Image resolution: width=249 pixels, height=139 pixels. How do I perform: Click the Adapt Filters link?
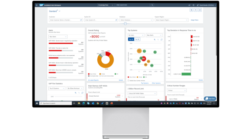pos(194,20)
